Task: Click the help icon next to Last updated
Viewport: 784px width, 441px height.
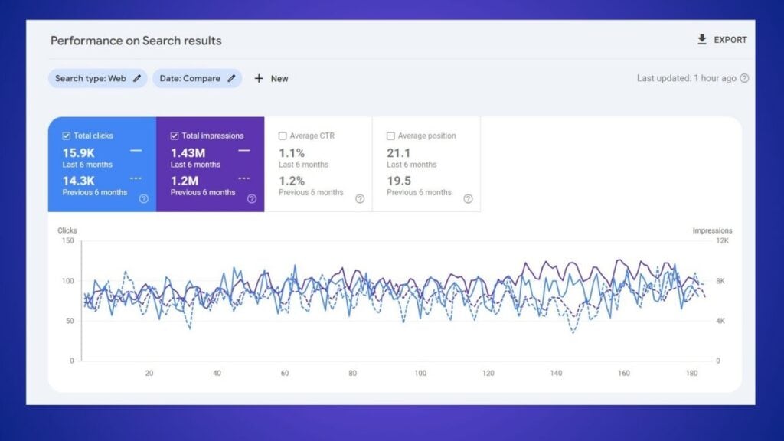Action: (744, 78)
